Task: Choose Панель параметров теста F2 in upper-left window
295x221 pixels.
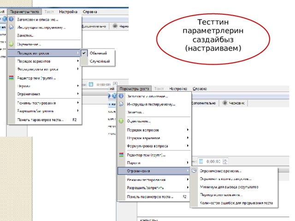Action: click(x=44, y=120)
